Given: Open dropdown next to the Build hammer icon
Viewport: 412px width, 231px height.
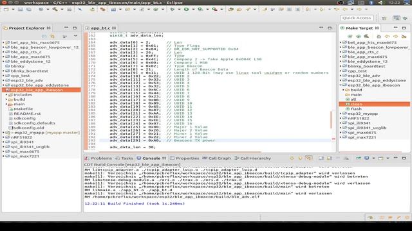Looking at the screenshot, I should click(x=62, y=10).
